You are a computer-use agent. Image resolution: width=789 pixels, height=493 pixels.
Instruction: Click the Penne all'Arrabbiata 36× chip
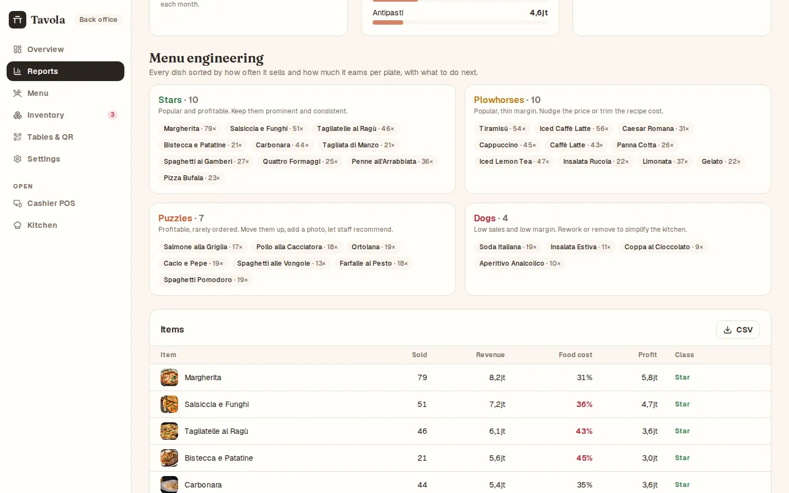(x=392, y=162)
